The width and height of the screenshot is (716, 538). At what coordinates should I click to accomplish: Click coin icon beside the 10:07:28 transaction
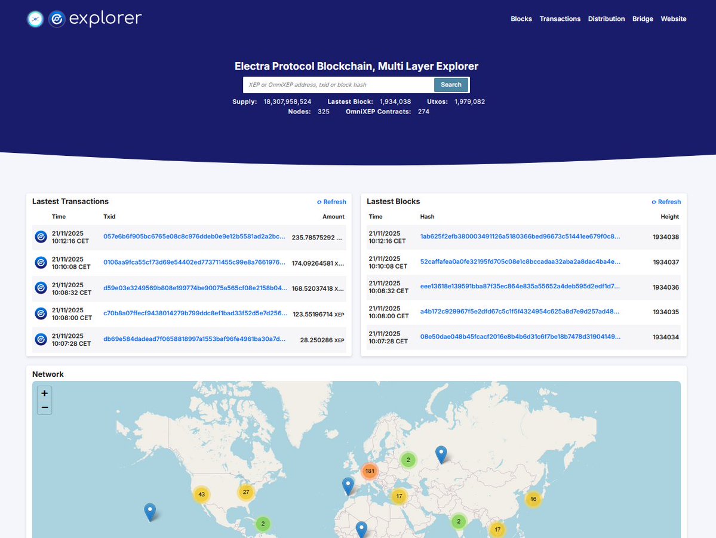click(x=41, y=339)
